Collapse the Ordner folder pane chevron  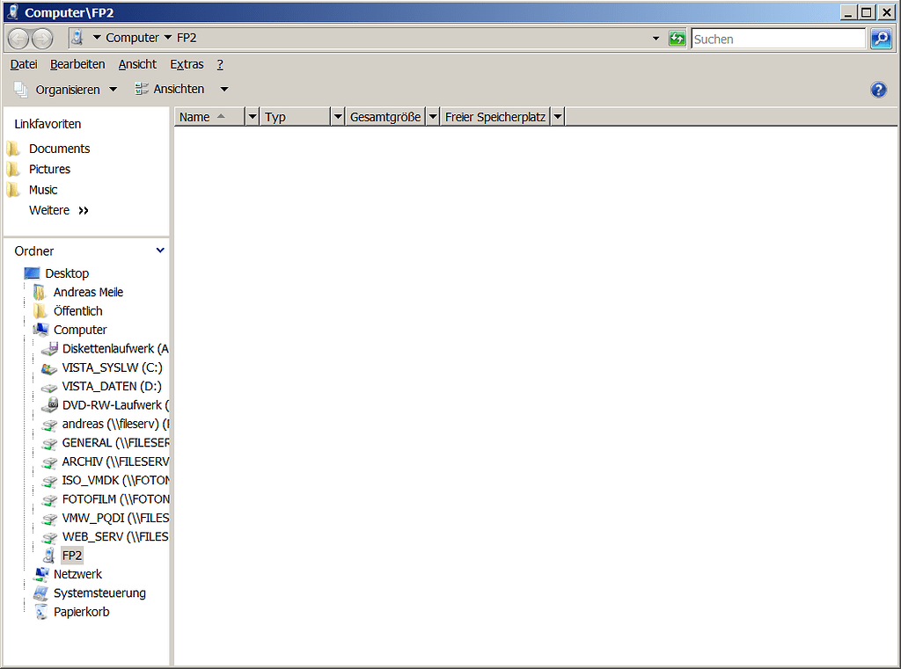(x=160, y=251)
